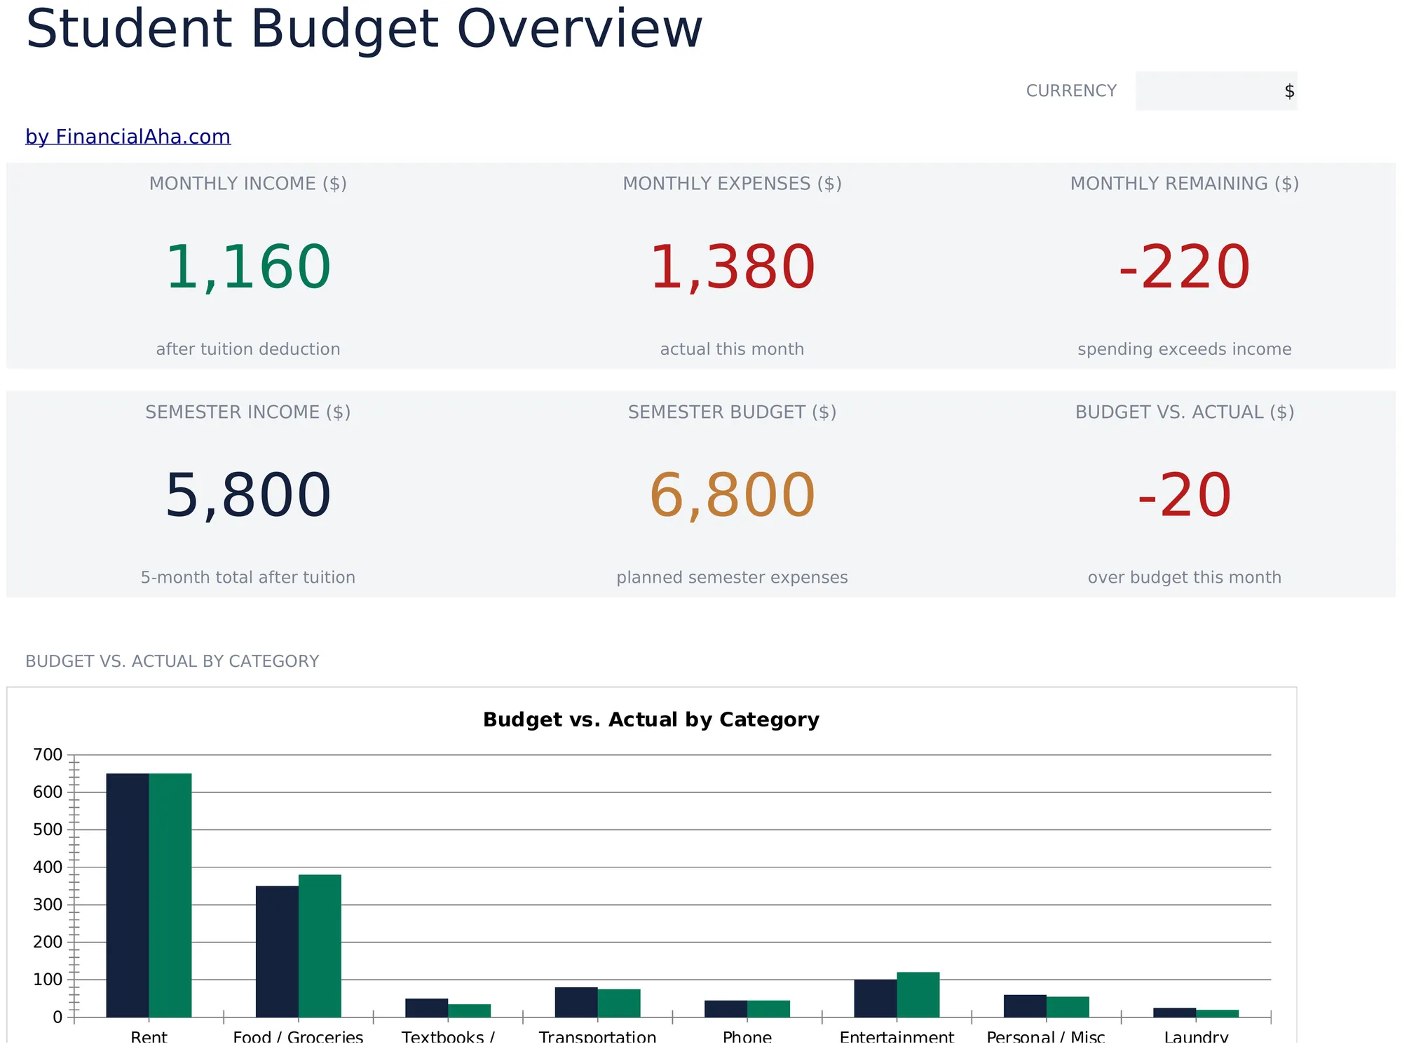This screenshot has width=1402, height=1049.
Task: Click the 'spending exceeds income' note
Action: 1185,349
